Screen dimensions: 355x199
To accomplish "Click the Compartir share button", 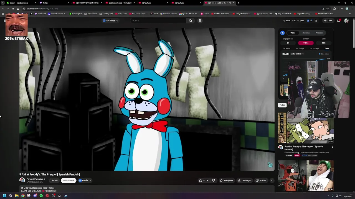I will [x=227, y=180].
